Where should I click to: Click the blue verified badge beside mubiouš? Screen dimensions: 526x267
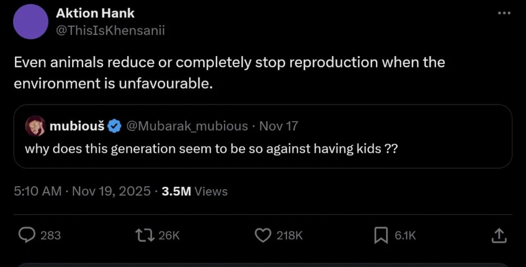(114, 126)
